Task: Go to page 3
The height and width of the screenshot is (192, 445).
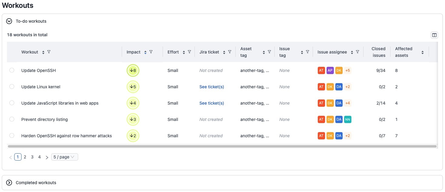Action: tap(32, 157)
